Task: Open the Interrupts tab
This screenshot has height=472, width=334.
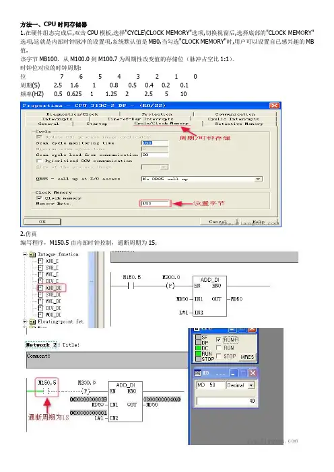Action: (57, 119)
